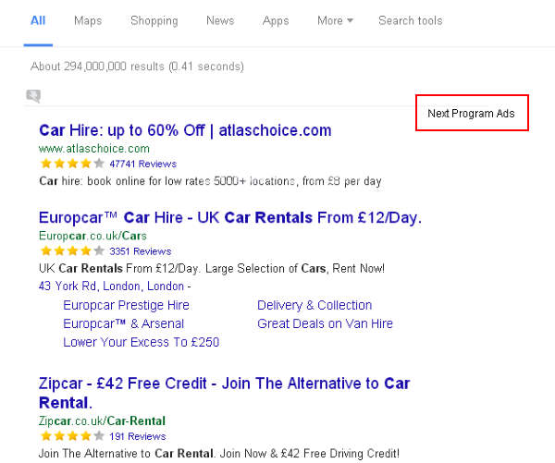The height and width of the screenshot is (463, 555).
Task: Open the Car Hire atlaschoice.com ad title
Action: [185, 130]
